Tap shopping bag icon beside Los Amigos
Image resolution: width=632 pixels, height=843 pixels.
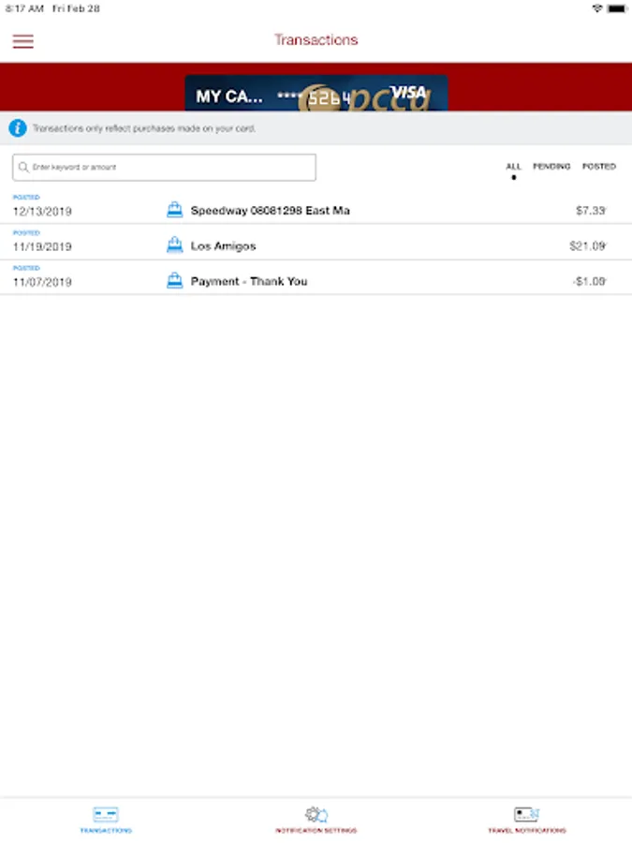[x=175, y=245]
